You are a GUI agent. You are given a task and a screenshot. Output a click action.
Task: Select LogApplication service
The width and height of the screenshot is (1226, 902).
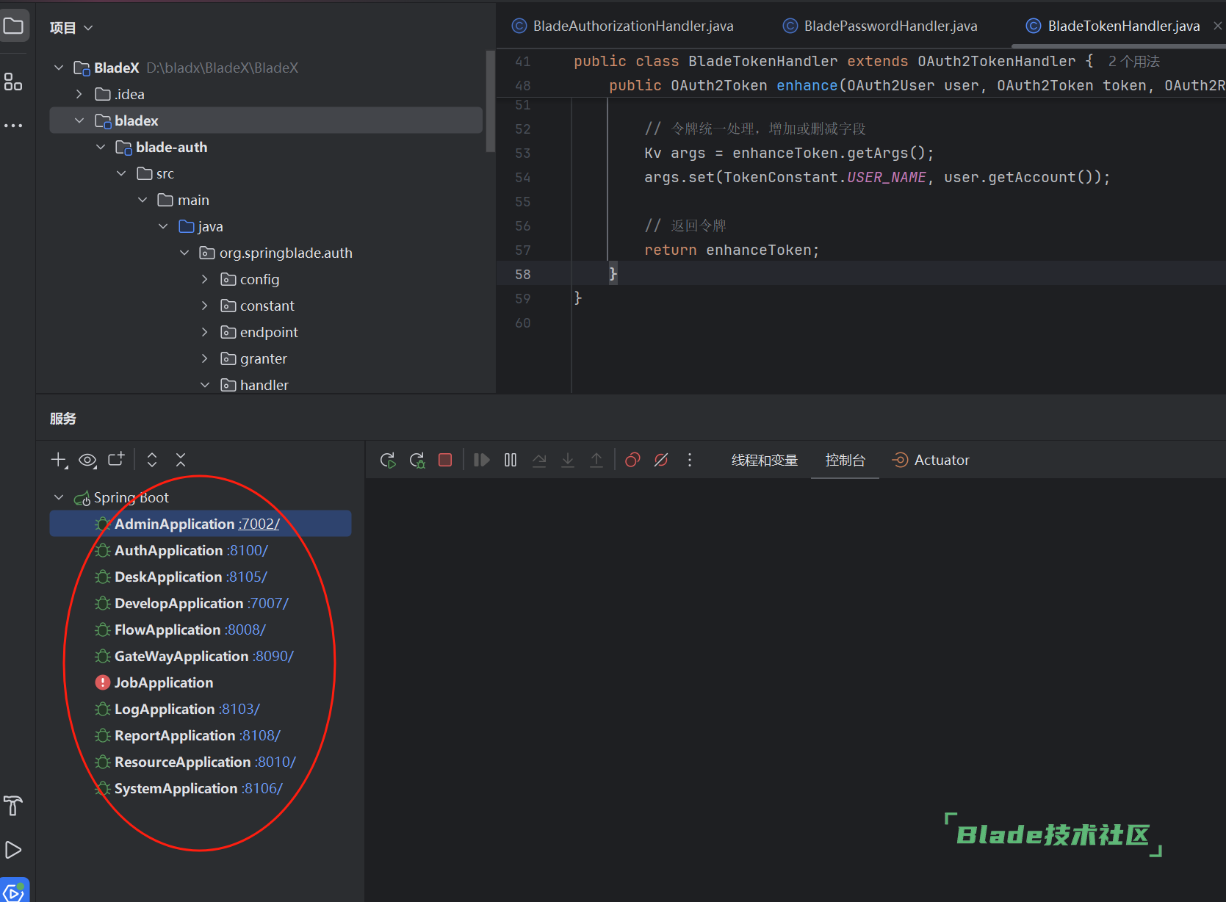click(x=201, y=709)
